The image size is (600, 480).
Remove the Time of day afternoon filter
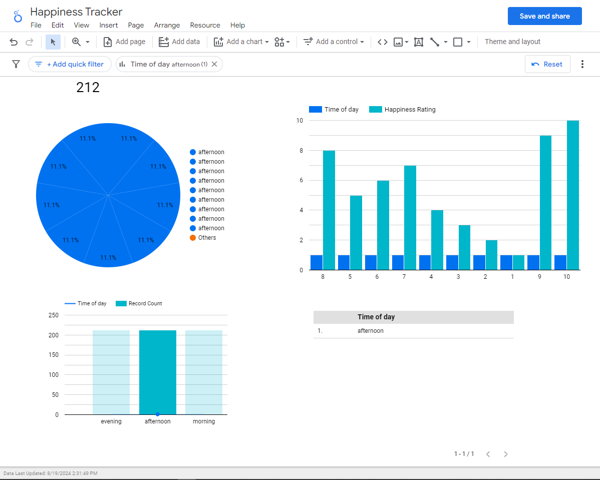215,64
